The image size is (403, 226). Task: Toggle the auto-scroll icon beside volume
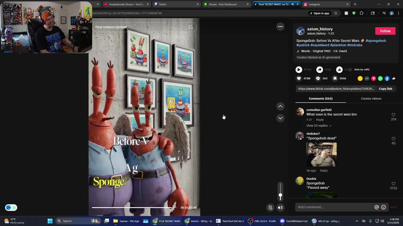[270, 207]
